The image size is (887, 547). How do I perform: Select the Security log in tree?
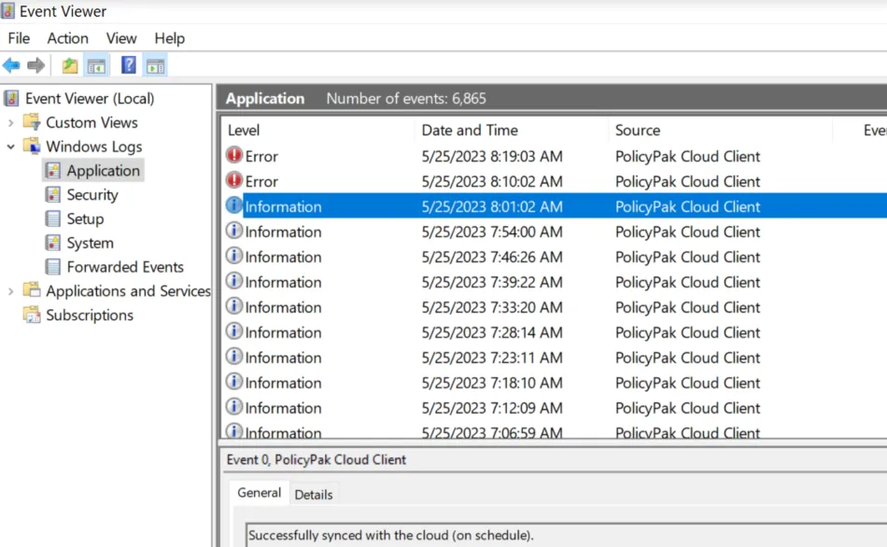(92, 194)
